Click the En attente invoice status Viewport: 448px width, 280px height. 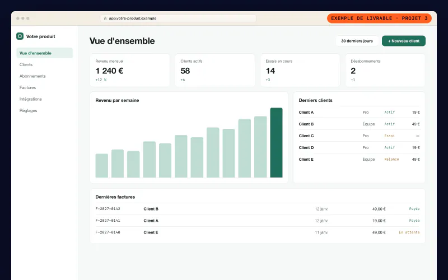409,232
